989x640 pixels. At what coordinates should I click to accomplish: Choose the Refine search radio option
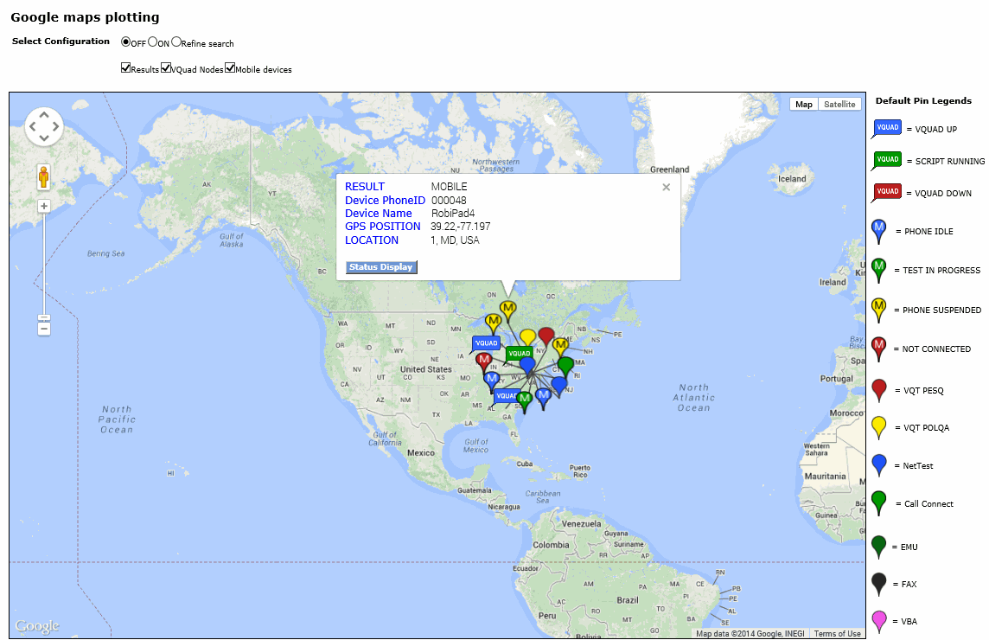pyautogui.click(x=176, y=42)
